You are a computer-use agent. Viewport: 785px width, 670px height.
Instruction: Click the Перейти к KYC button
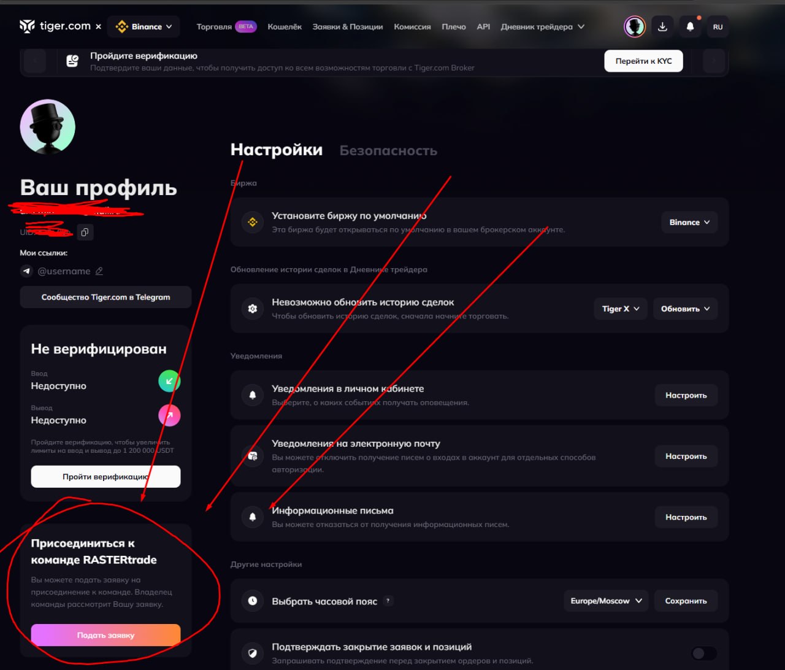(643, 61)
